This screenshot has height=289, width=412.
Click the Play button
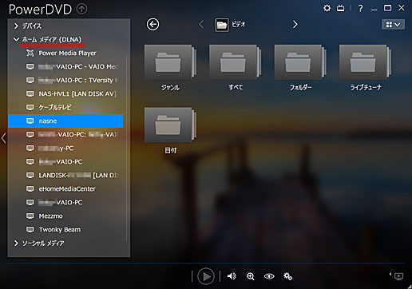[x=206, y=276]
